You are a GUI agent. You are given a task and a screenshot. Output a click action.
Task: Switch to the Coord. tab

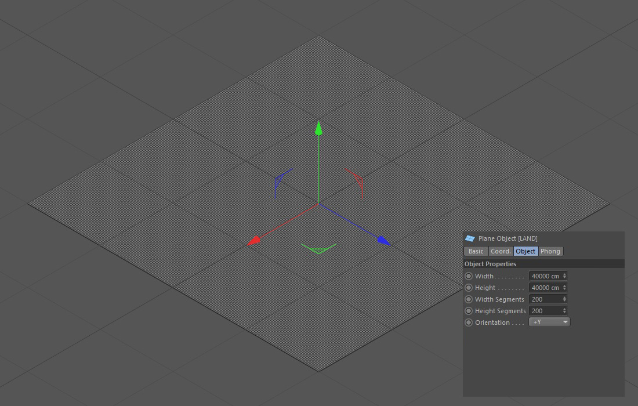[501, 251]
